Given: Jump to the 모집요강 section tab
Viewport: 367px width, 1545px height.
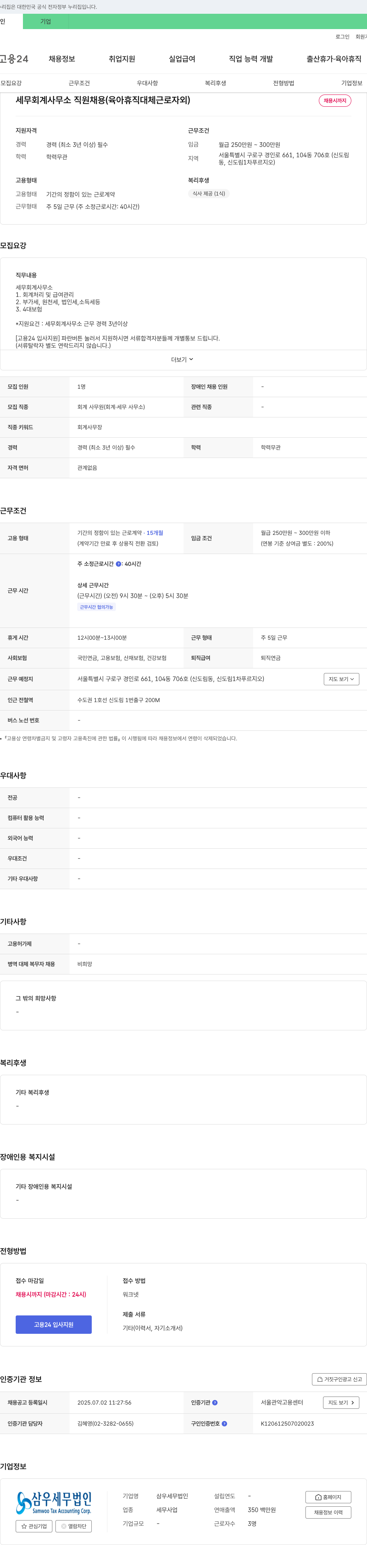Looking at the screenshot, I should point(11,83).
